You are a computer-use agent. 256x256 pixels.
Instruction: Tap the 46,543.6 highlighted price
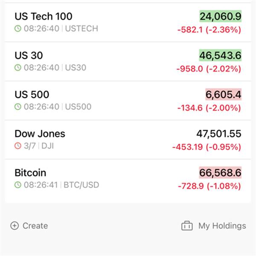tap(220, 55)
